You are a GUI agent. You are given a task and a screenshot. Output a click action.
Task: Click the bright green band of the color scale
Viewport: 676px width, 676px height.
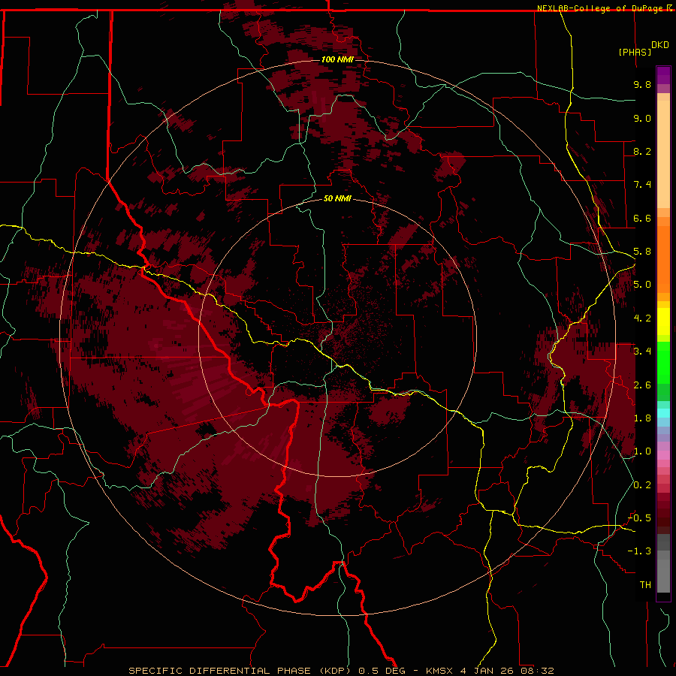pos(663,362)
